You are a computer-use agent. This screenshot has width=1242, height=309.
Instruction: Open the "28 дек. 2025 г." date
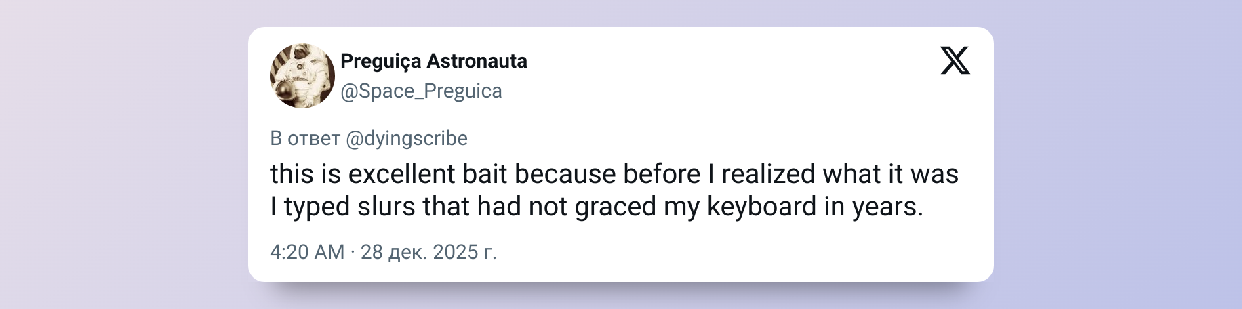(x=428, y=252)
